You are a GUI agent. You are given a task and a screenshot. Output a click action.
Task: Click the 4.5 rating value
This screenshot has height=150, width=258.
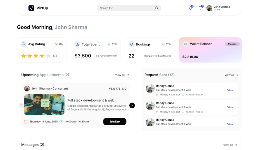[x=55, y=56]
